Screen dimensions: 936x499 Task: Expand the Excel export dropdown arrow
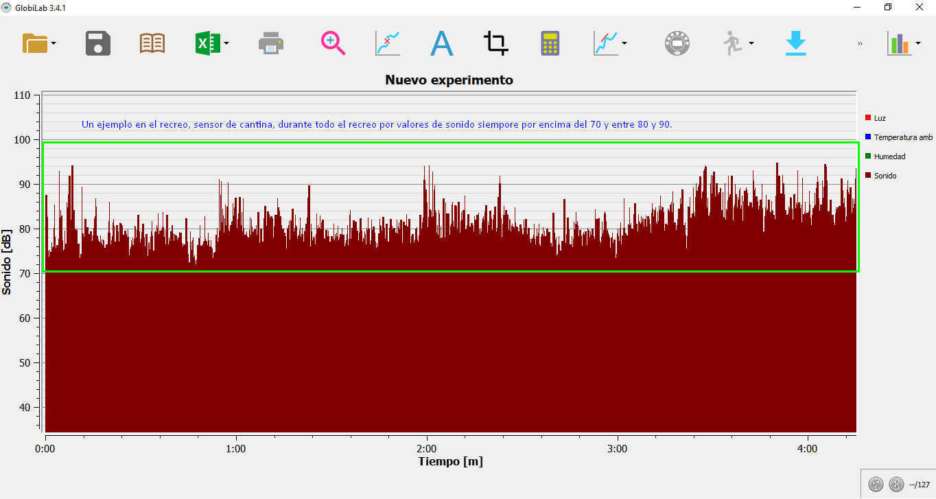point(226,44)
